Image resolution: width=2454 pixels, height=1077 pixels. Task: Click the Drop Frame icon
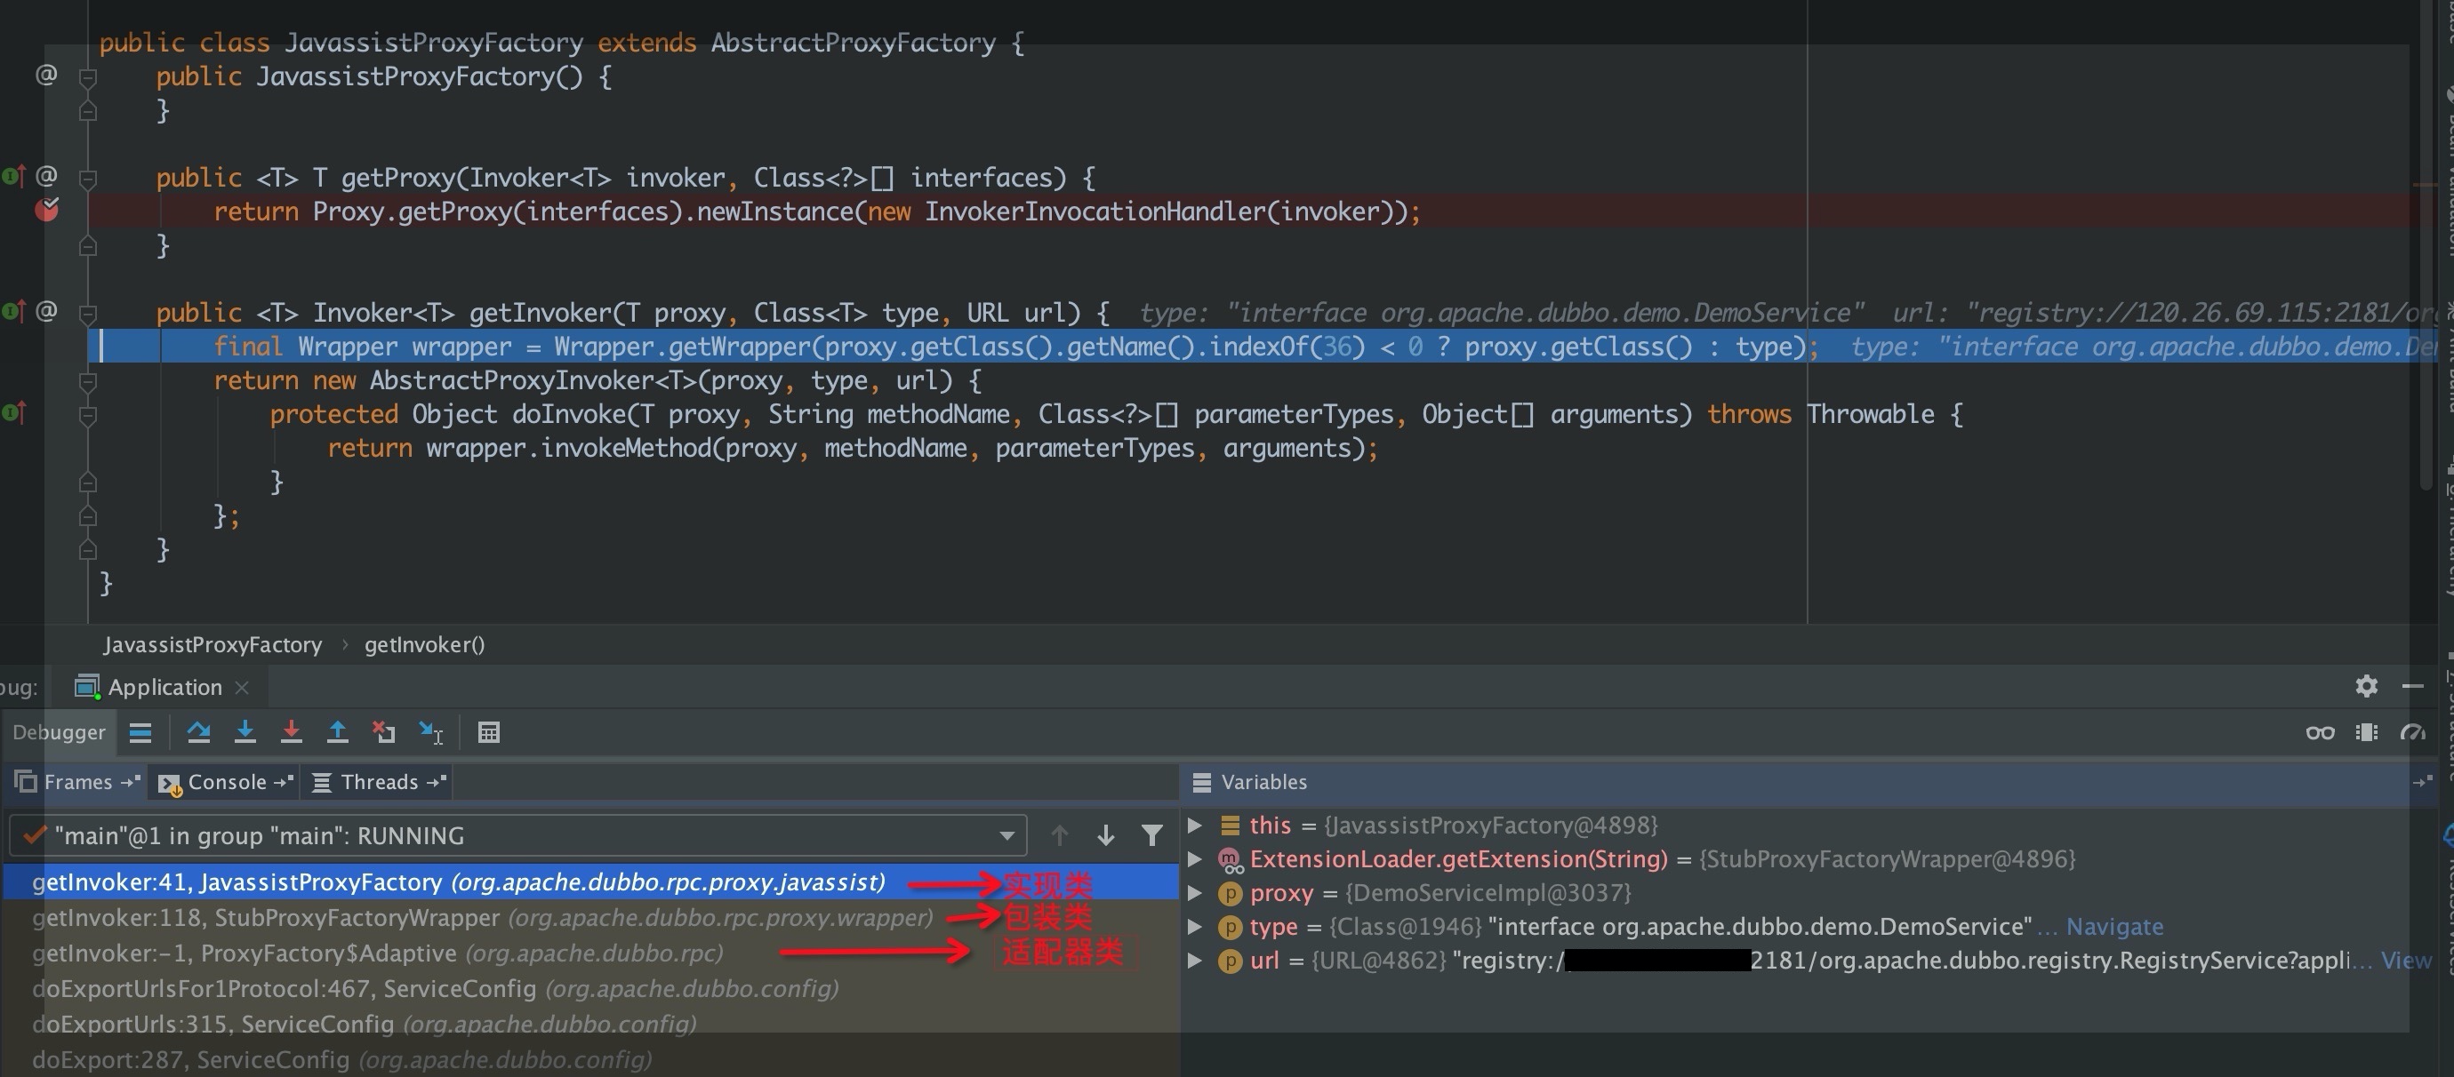(384, 732)
